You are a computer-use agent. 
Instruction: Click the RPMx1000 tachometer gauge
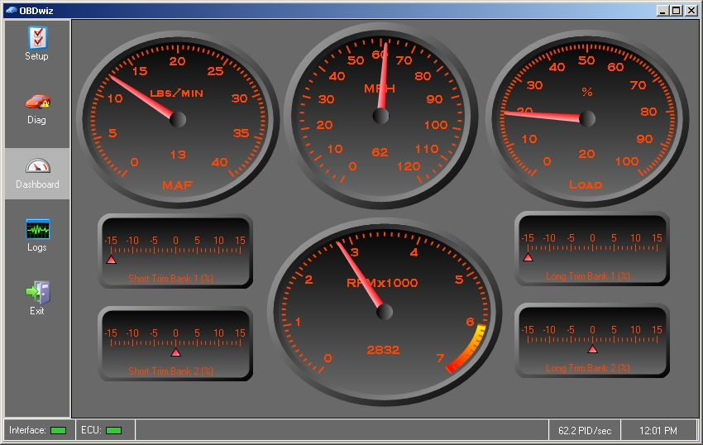[x=385, y=312]
